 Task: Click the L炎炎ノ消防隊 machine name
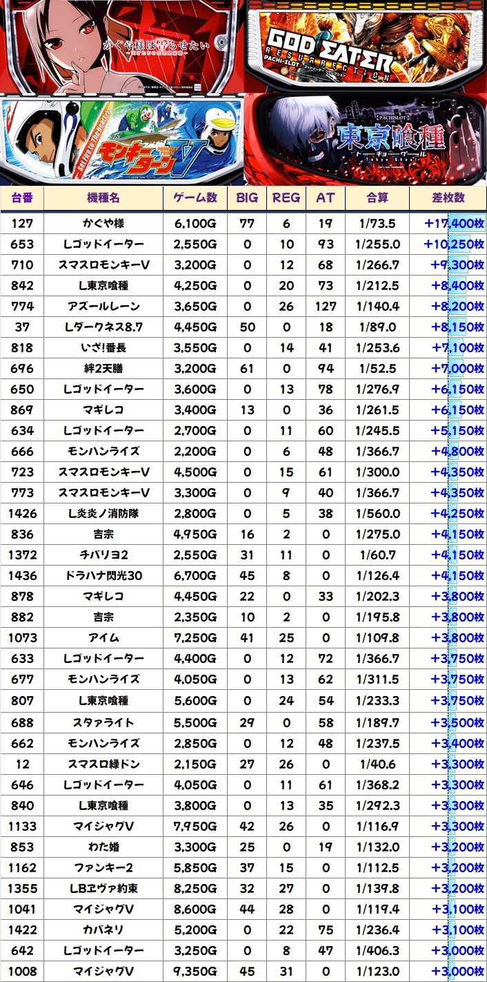click(x=103, y=514)
